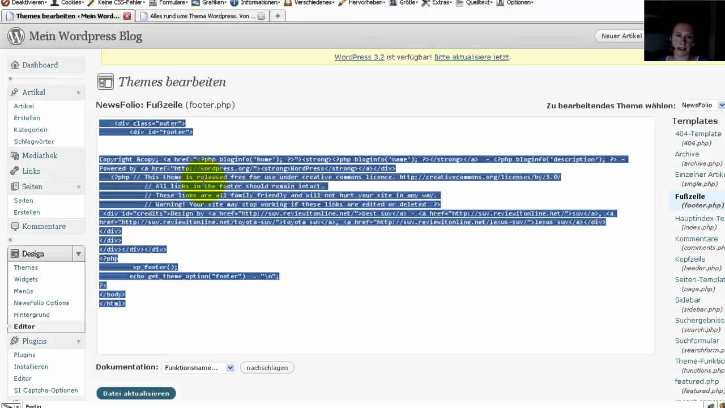The image size is (725, 408).
Task: Open the Archive template file
Action: click(687, 154)
